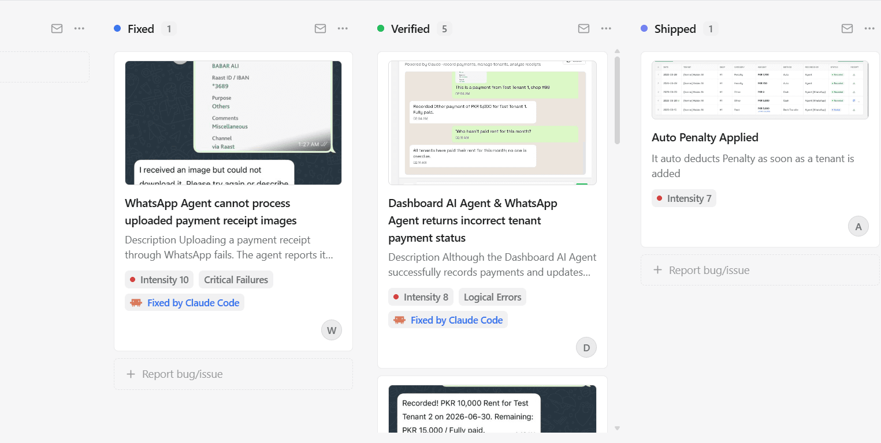The height and width of the screenshot is (443, 881).
Task: Click the mail icon in the leftmost column header
Action: pos(57,28)
